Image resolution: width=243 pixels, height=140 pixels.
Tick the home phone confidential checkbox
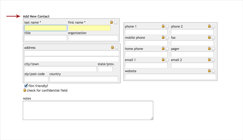point(167,49)
